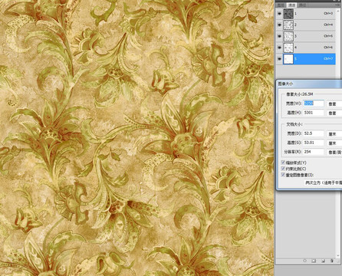The image size is (342, 276).
Task: Click the pixel Height field showing 5301
Action: [x=314, y=113]
